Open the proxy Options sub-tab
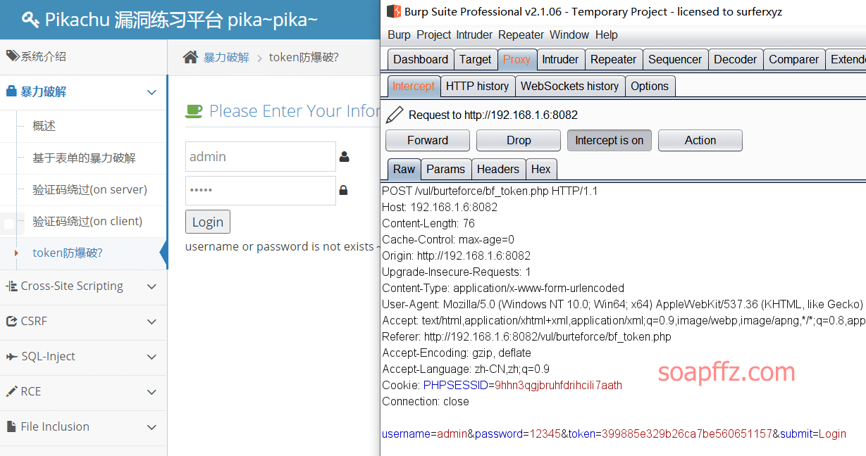This screenshot has height=456, width=866. point(650,86)
